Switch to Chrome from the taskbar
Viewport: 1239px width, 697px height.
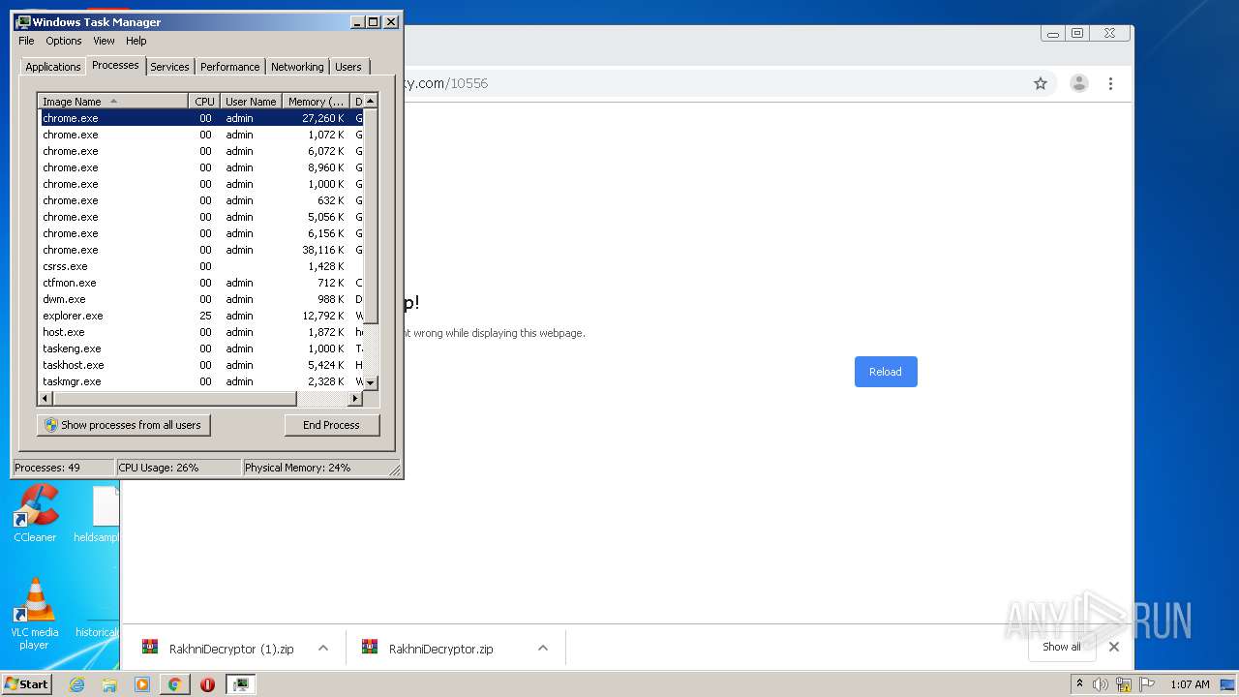click(x=174, y=684)
